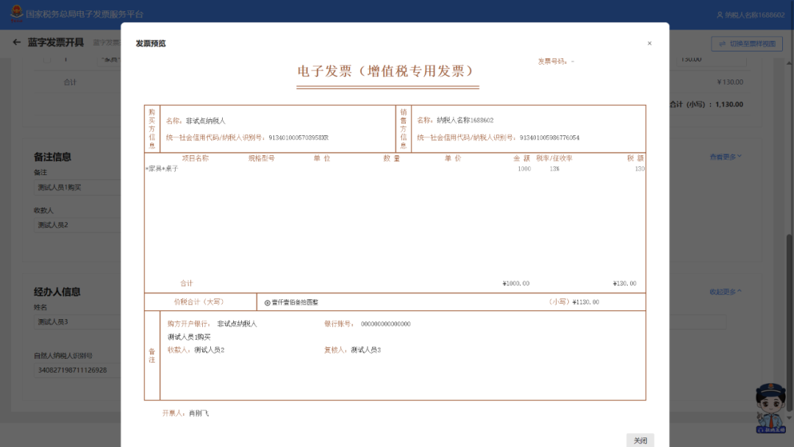The height and width of the screenshot is (447, 794).
Task: Expand 查看更多 in the 备注信息 section
Action: coord(726,157)
